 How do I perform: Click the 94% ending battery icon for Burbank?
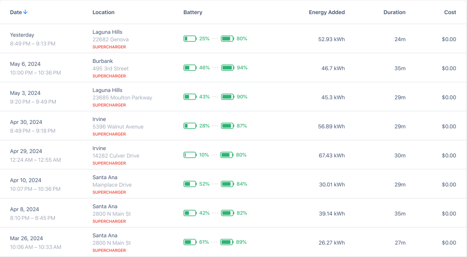click(x=228, y=68)
